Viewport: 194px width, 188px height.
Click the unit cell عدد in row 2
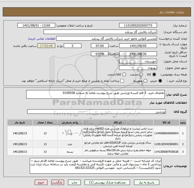(x=70, y=144)
